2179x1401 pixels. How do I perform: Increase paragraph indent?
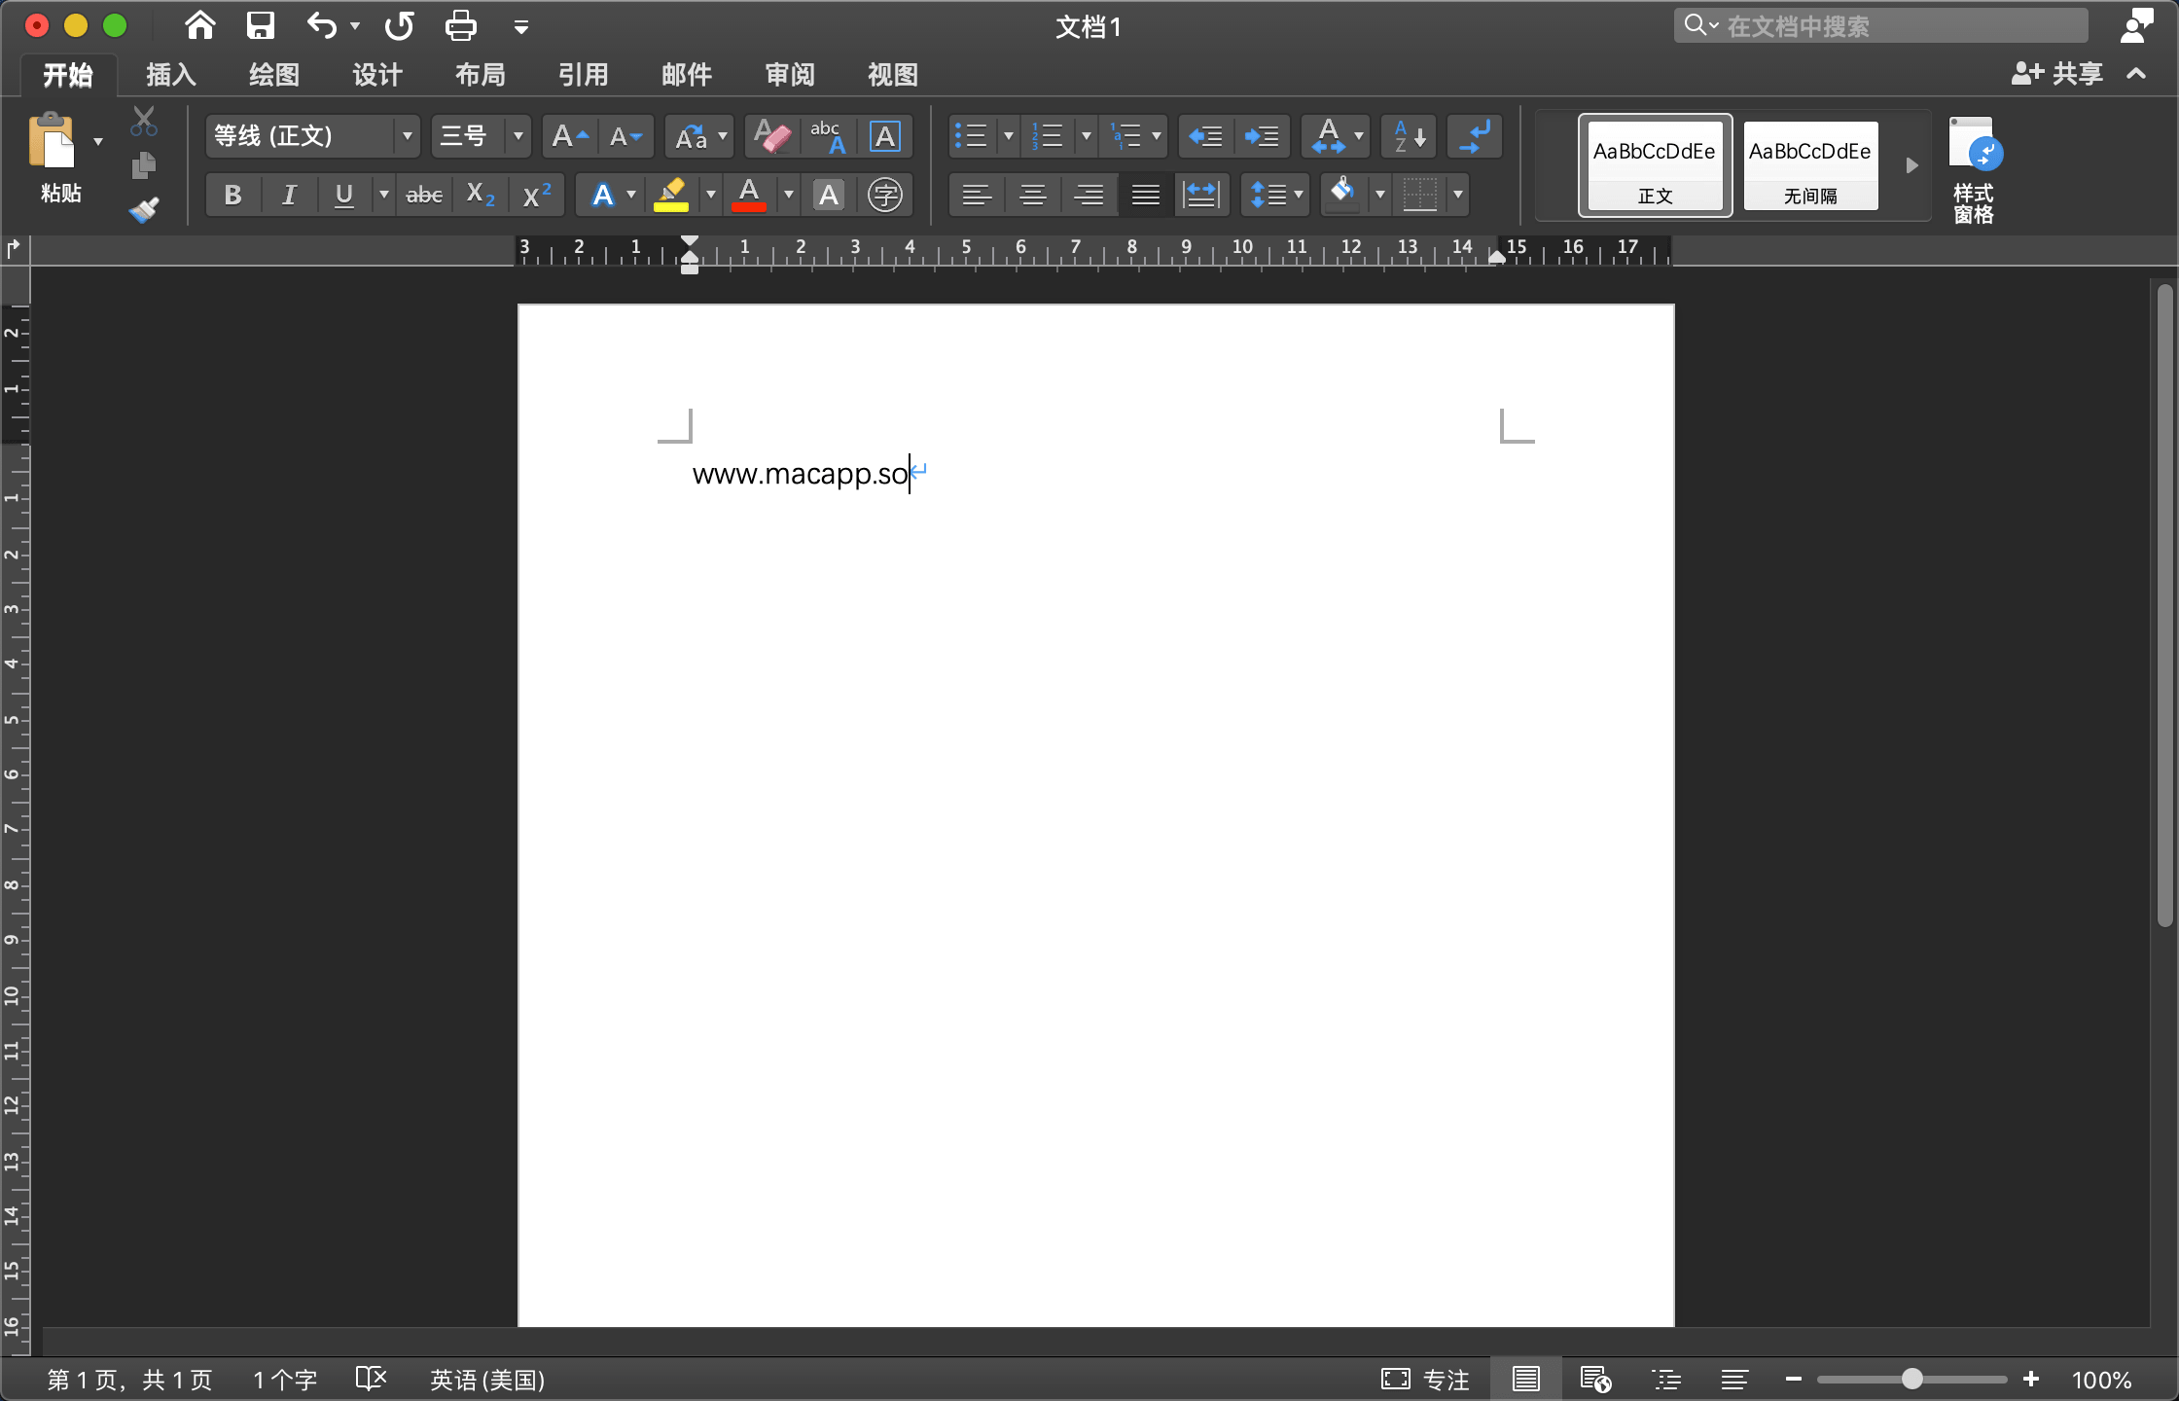tap(1262, 136)
